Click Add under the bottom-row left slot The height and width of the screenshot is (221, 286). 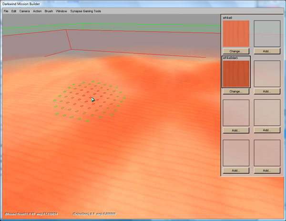coord(236,170)
